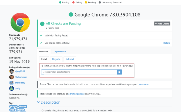This screenshot has height=112, width=181.
Task: Click the total downloads value 21,979,474
Action: [x=18, y=39]
